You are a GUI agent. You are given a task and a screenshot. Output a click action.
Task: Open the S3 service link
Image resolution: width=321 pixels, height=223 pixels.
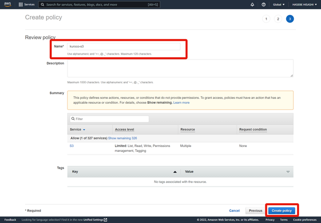click(x=72, y=146)
